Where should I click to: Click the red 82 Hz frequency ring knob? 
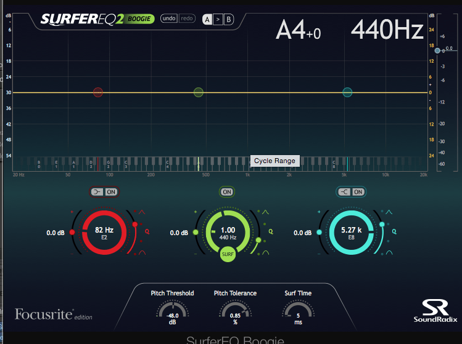[104, 233]
